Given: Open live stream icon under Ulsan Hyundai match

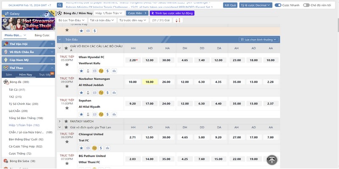Looking at the screenshot, I should pos(88,71).
